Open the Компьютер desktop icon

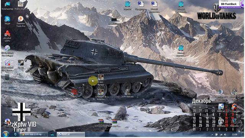click(7, 6)
